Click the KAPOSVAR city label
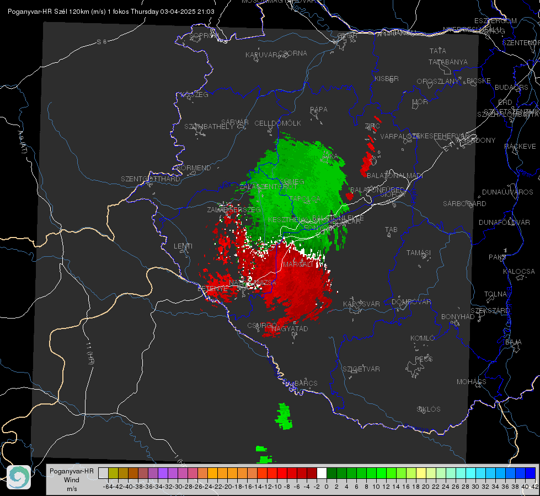The width and height of the screenshot is (540, 496). click(361, 304)
